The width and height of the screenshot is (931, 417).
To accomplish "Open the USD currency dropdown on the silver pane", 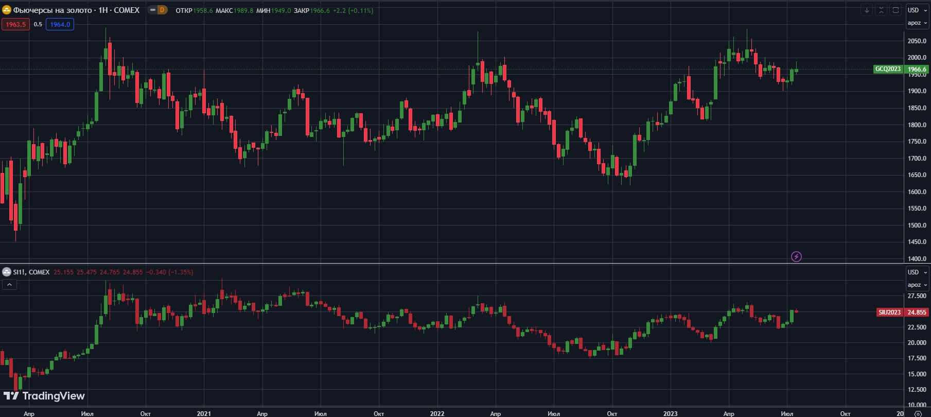I will pyautogui.click(x=917, y=272).
